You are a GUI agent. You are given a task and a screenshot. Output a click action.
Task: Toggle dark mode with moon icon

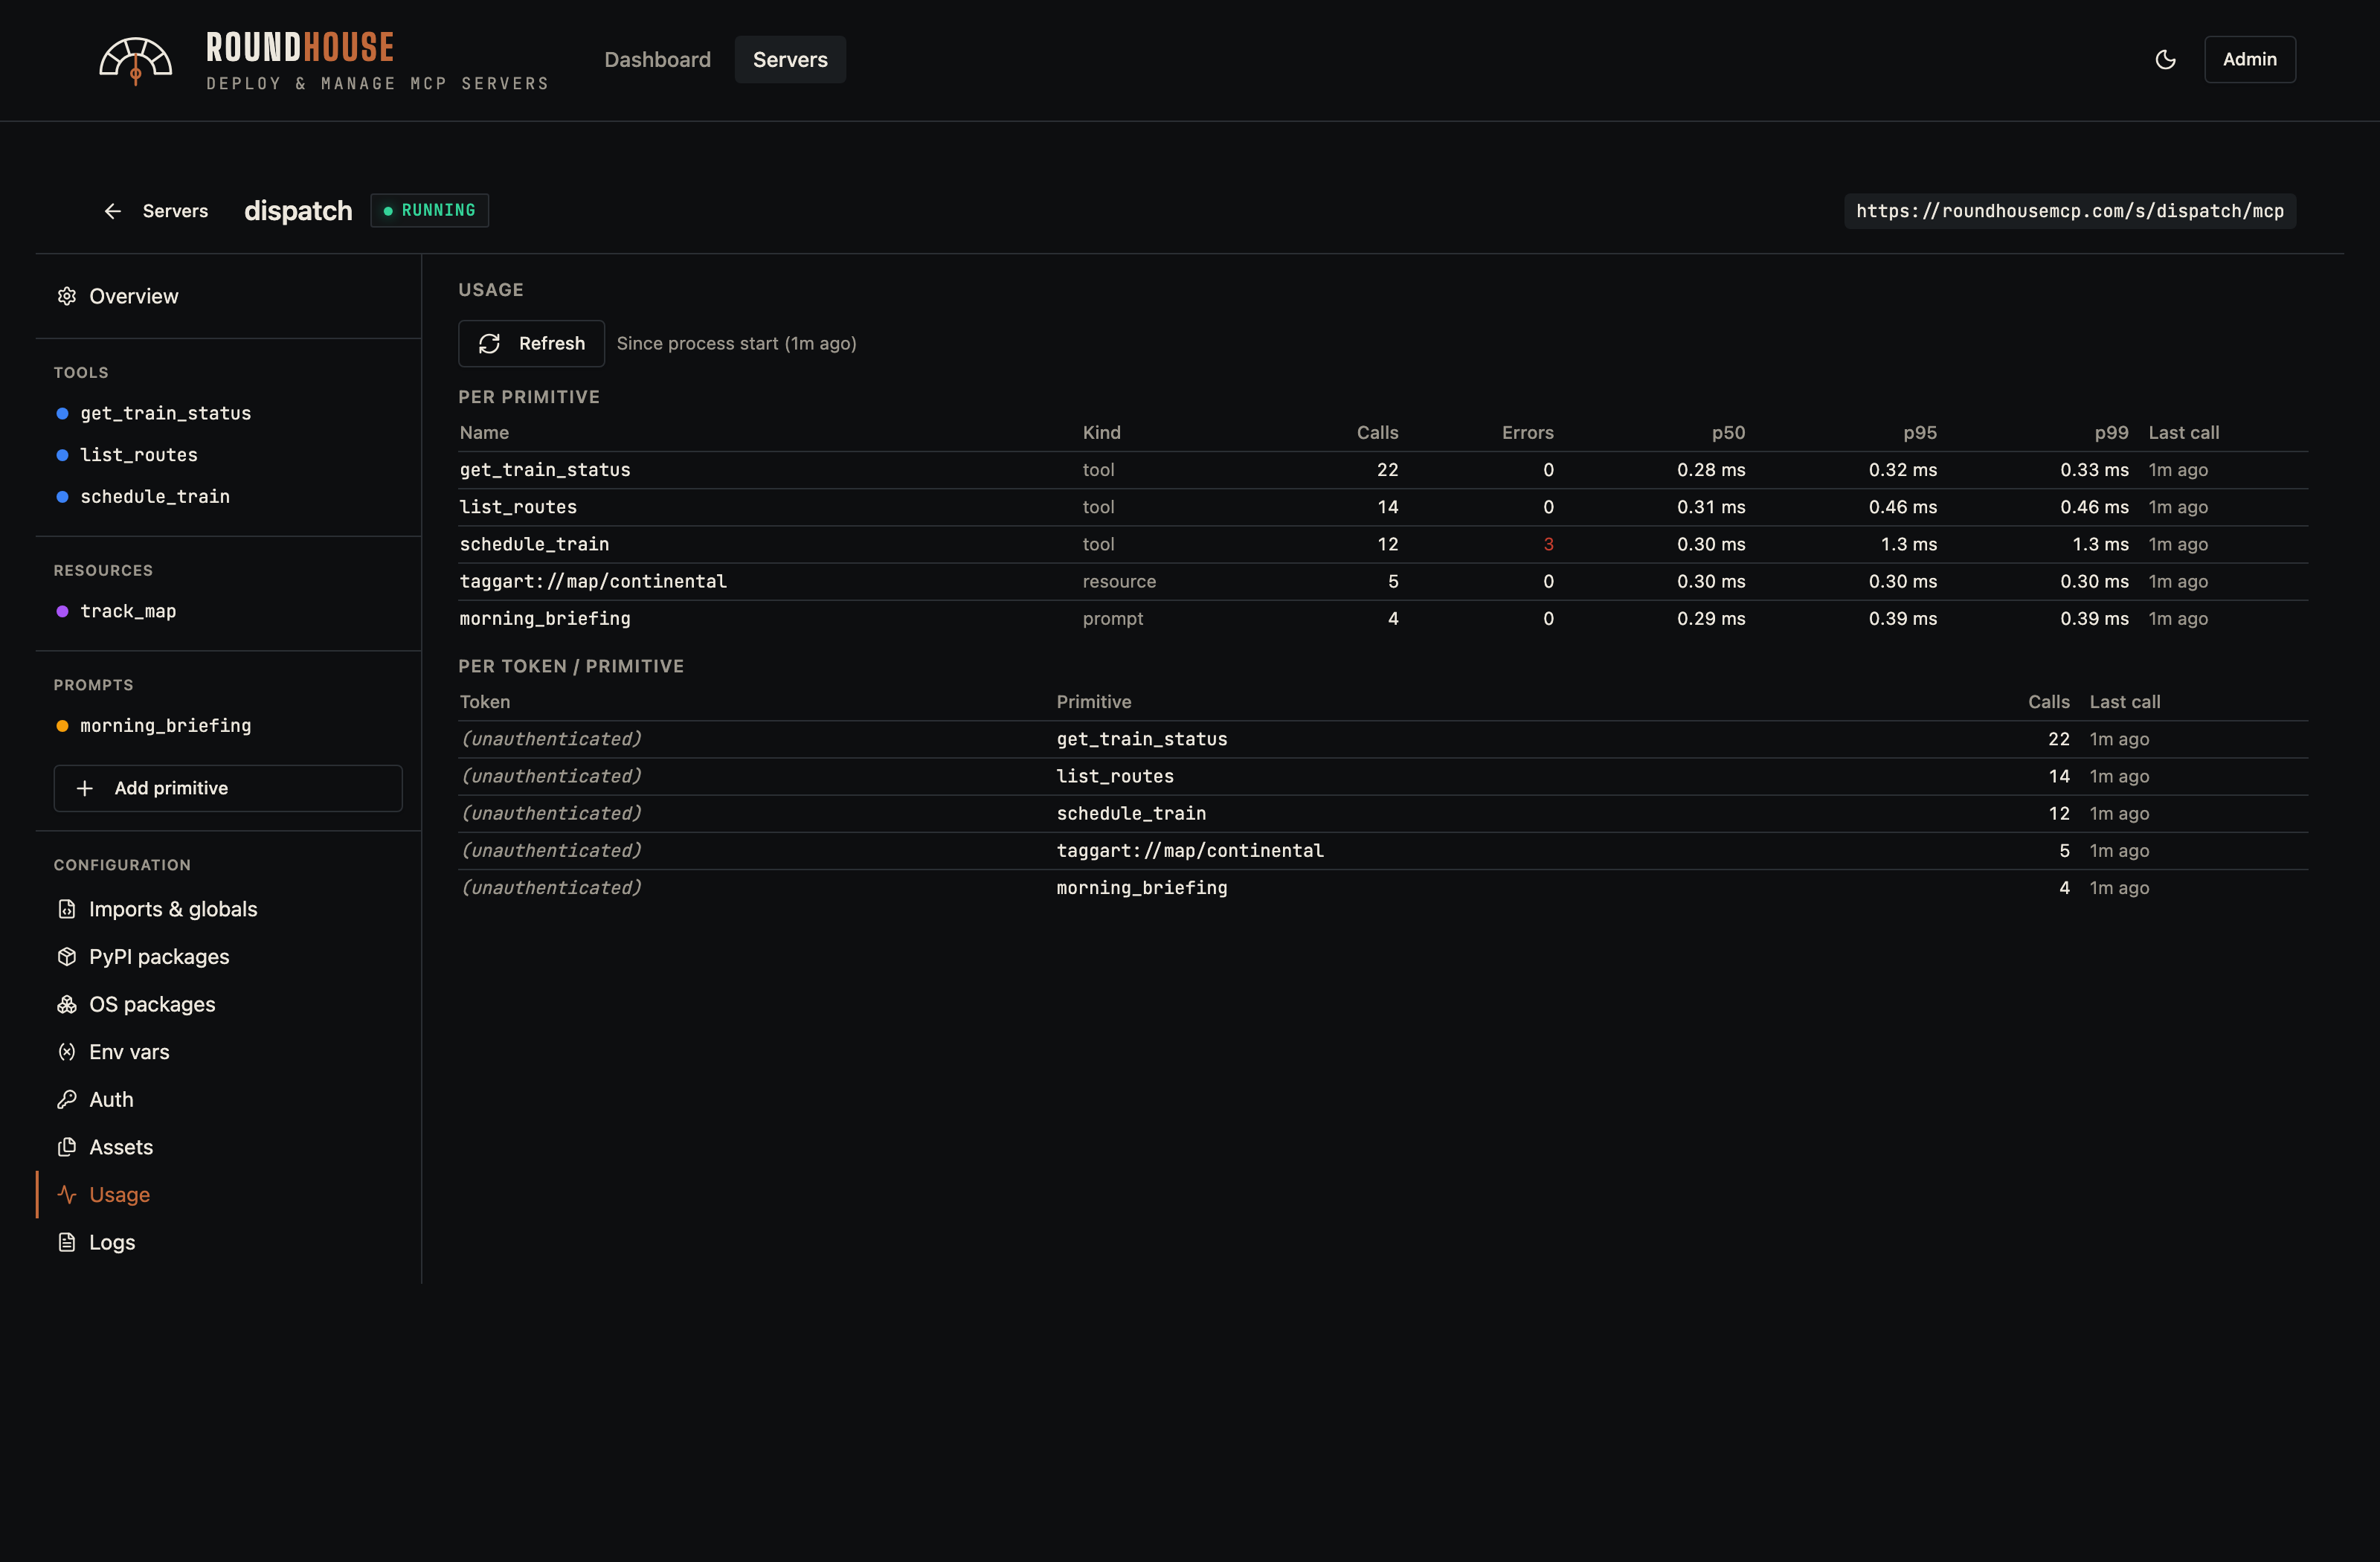pos(2165,60)
